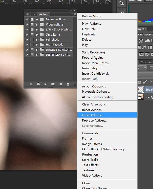Load the Image Effects action set
153x189 pixels.
point(107,144)
